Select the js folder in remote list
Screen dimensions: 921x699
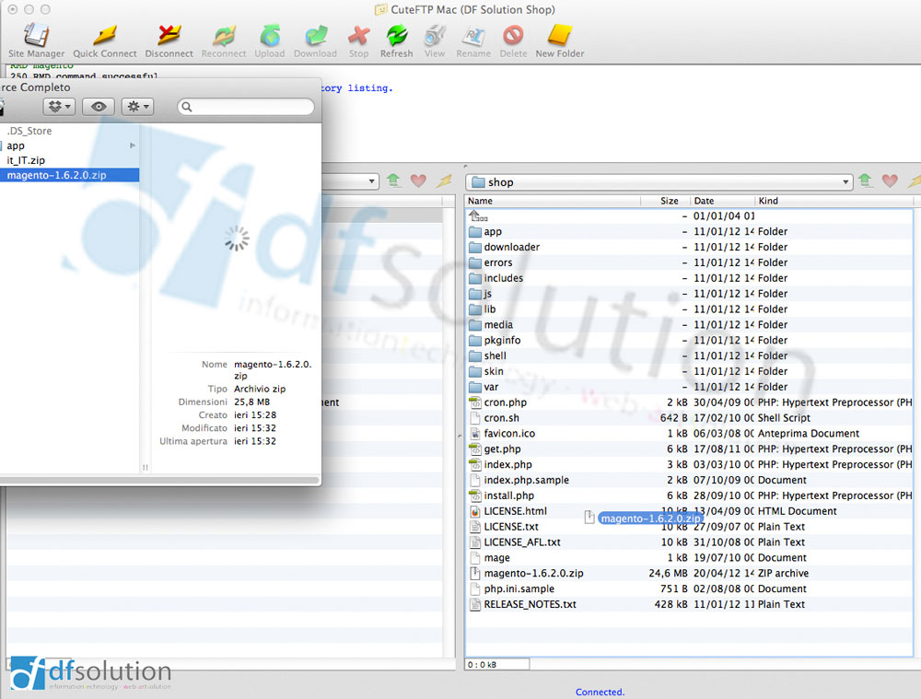pos(690,294)
